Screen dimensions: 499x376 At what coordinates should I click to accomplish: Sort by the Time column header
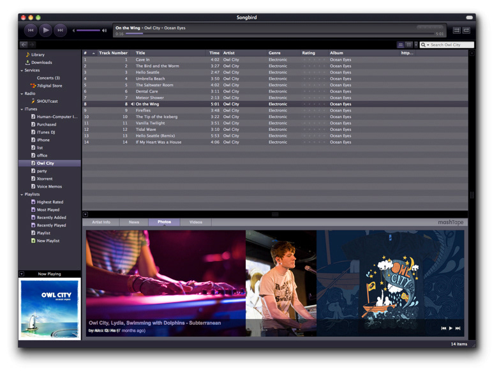click(214, 53)
